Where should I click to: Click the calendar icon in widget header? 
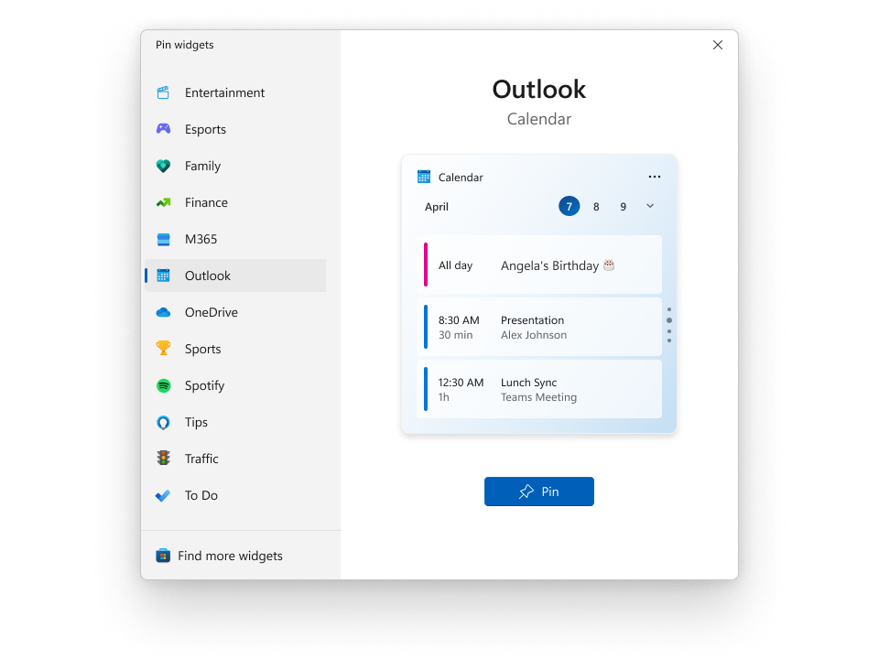[424, 177]
